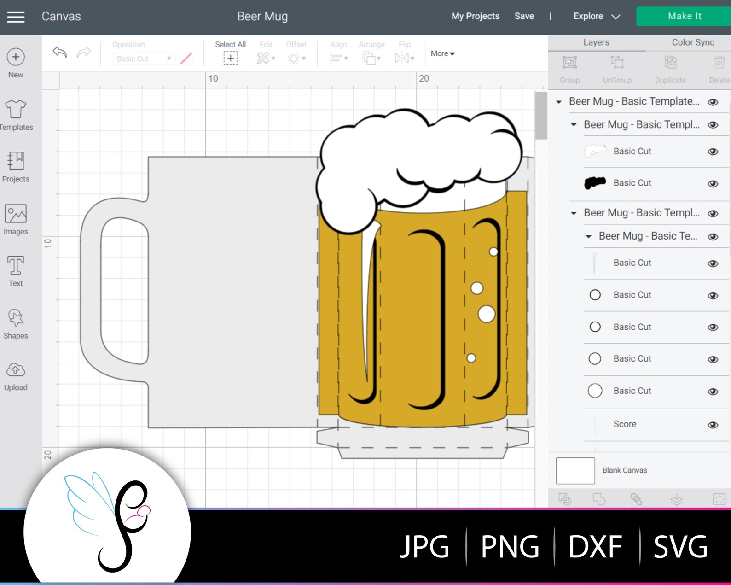Hide first Beer Mug - Basic Templ... subgroup

tap(713, 125)
